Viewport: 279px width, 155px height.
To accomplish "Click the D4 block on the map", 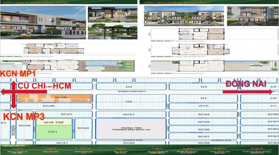I will pyautogui.click(x=129, y=87).
